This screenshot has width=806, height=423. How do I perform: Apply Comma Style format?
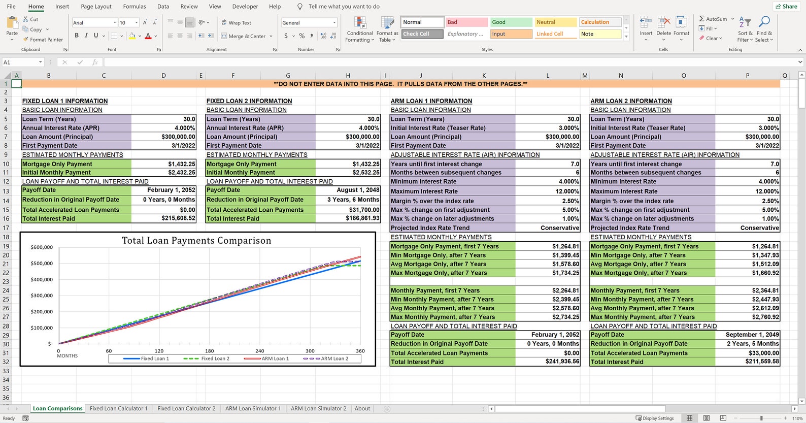point(311,36)
